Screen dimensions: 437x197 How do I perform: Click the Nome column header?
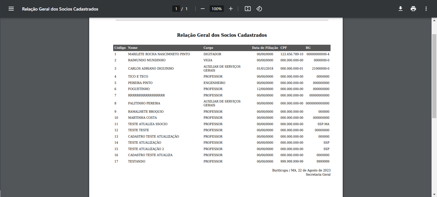click(x=133, y=48)
